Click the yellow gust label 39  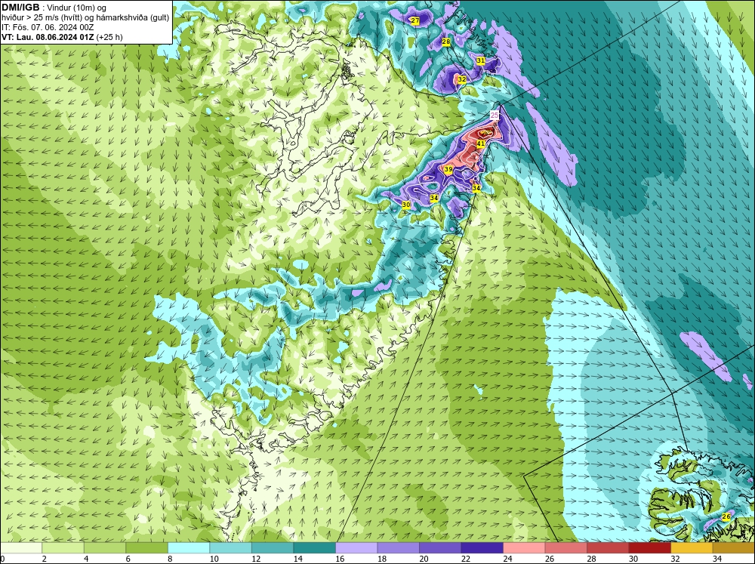click(x=448, y=169)
